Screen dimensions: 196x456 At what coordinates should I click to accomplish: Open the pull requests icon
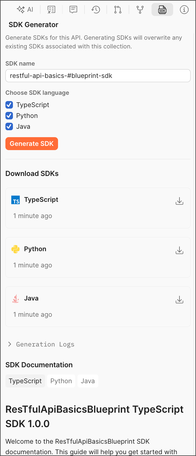pos(118,10)
